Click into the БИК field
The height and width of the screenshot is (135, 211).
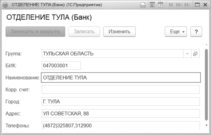click(61, 65)
